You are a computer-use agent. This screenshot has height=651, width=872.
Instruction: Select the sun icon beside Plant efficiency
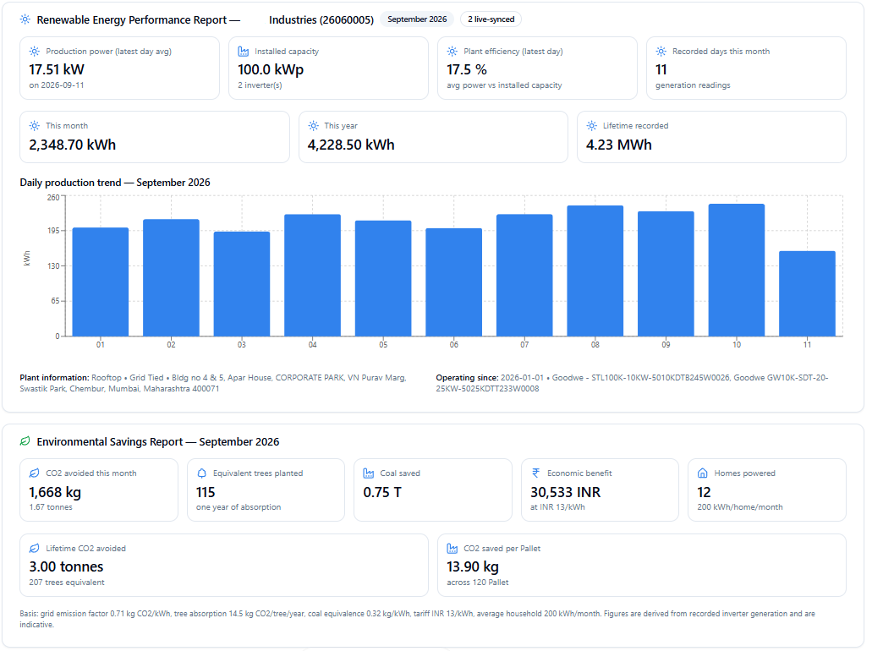pyautogui.click(x=452, y=51)
